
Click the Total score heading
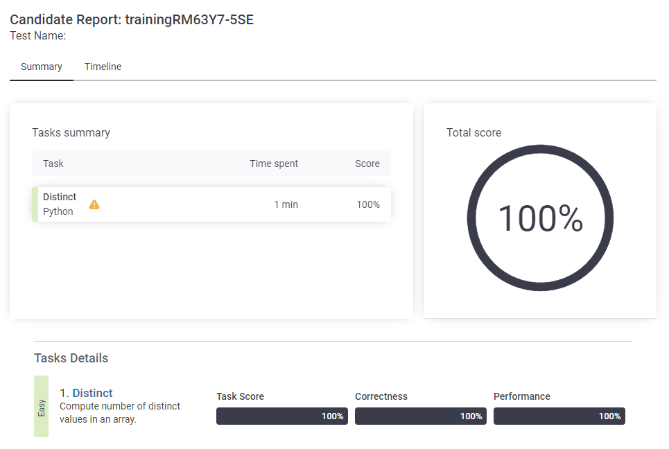(x=473, y=132)
